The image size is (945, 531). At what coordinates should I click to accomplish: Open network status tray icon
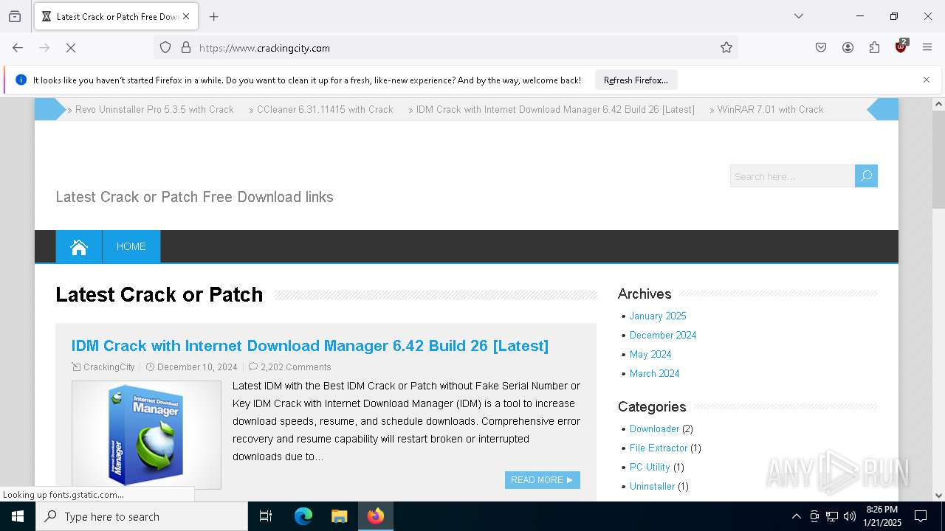pyautogui.click(x=832, y=516)
